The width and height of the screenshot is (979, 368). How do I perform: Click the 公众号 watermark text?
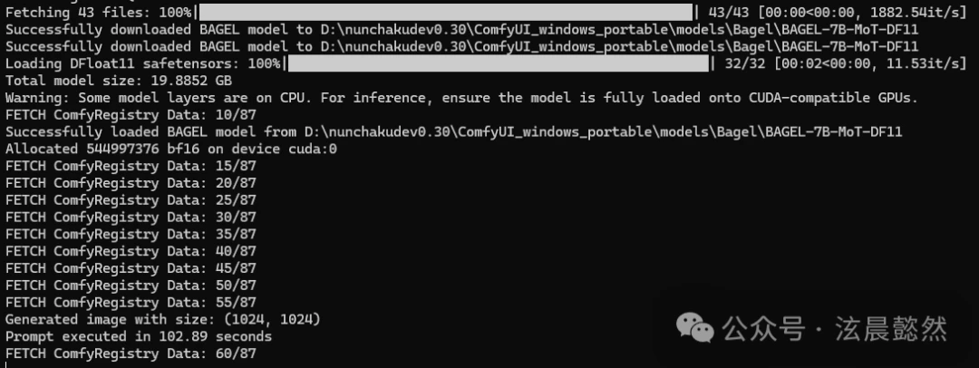(x=763, y=329)
